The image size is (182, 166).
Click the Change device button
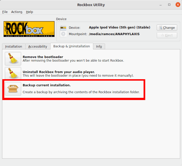(x=167, y=28)
